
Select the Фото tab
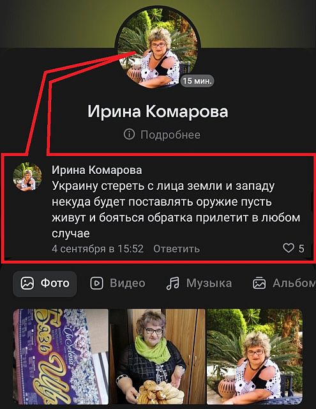(45, 284)
